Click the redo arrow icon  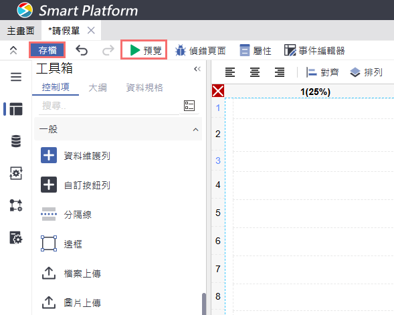click(108, 50)
